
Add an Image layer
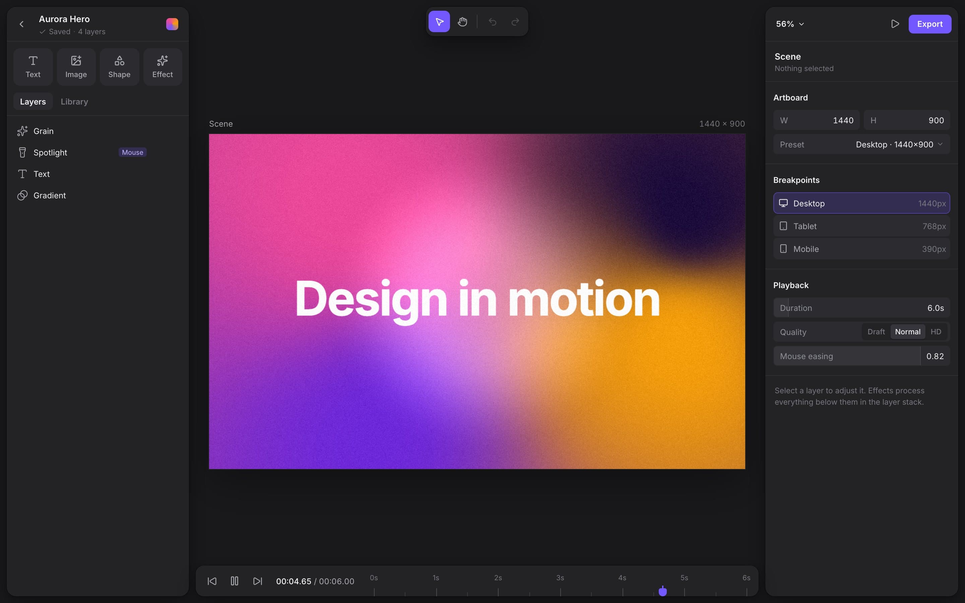[76, 67]
